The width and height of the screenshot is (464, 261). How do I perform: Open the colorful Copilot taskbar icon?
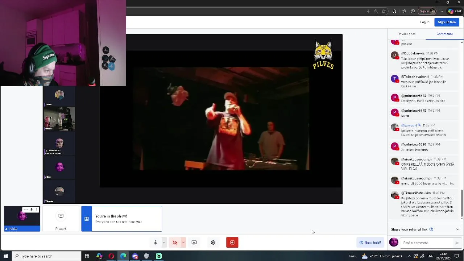99,256
